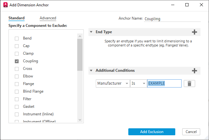Switch to the Advanced tab
Screen dimensions: 209x140
pyautogui.click(x=48, y=18)
